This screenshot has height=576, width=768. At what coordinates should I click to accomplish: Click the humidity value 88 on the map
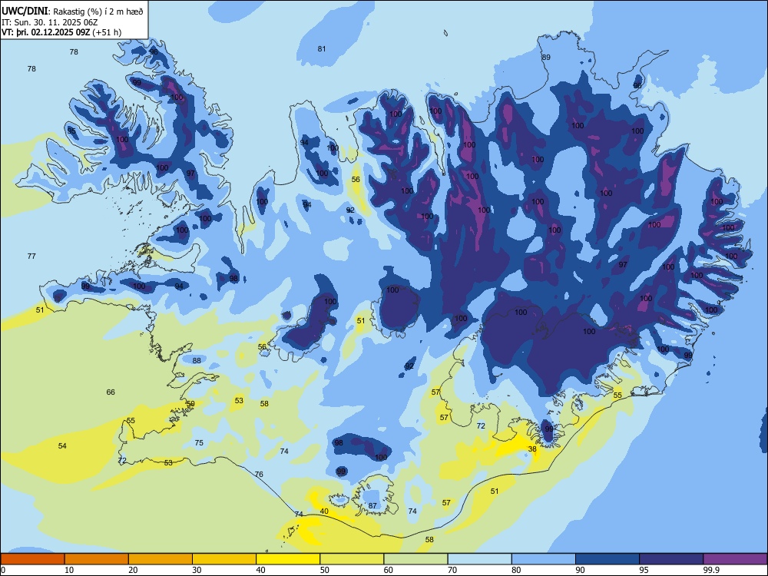197,360
